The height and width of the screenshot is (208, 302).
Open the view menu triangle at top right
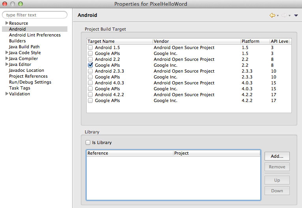coord(296,16)
